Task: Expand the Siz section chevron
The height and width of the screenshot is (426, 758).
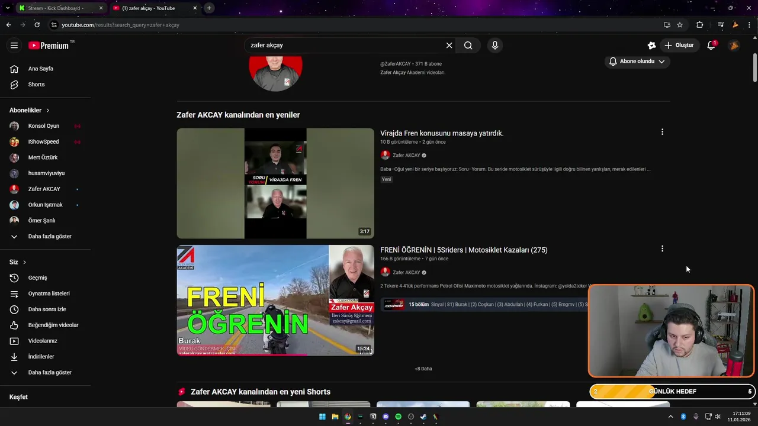Action: tap(24, 262)
